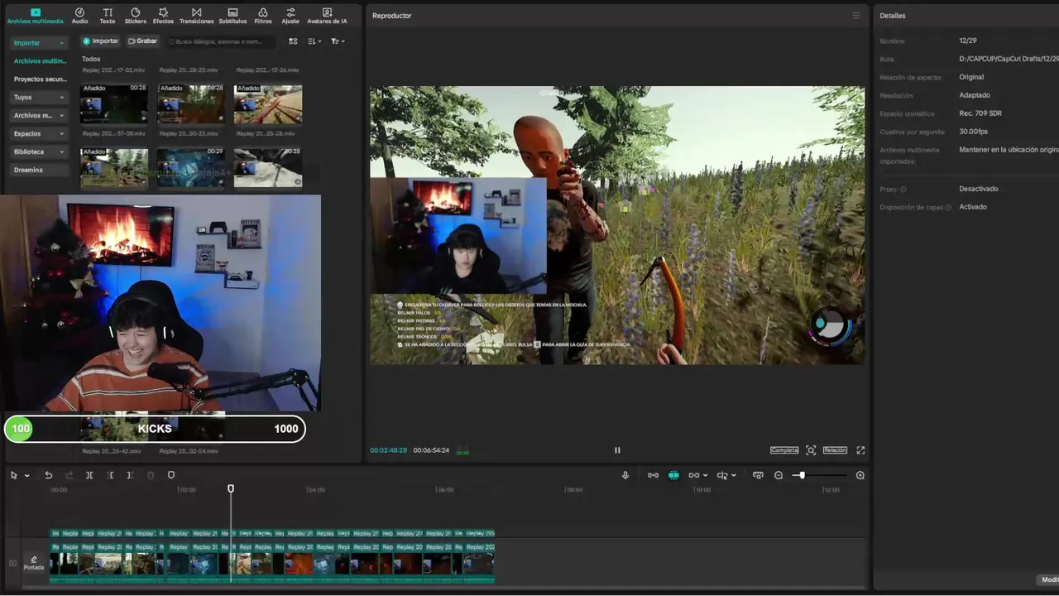Click the playhead handle on the timeline ruler
Image resolution: width=1059 pixels, height=596 pixels.
coord(231,488)
